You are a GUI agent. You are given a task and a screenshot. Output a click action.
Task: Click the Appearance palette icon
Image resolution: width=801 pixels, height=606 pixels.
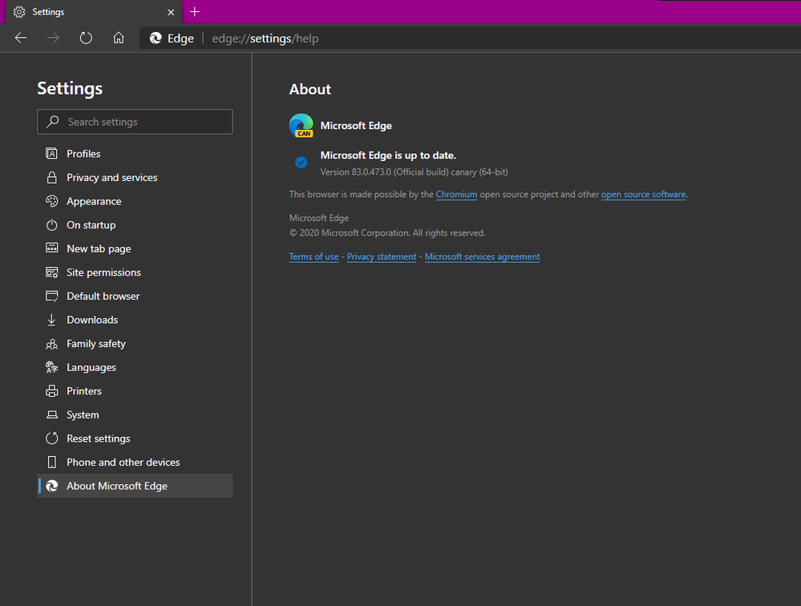(51, 201)
